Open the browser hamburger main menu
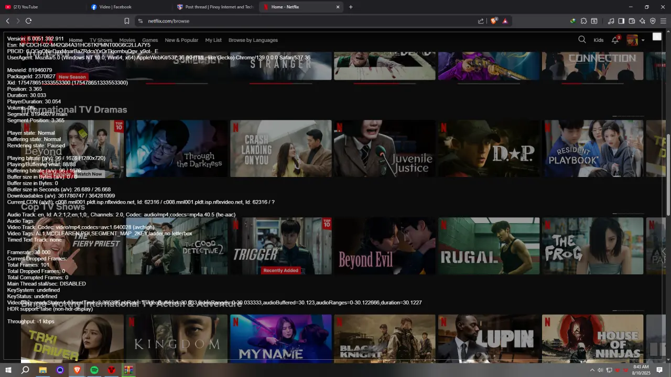Image resolution: width=671 pixels, height=377 pixels. (663, 21)
